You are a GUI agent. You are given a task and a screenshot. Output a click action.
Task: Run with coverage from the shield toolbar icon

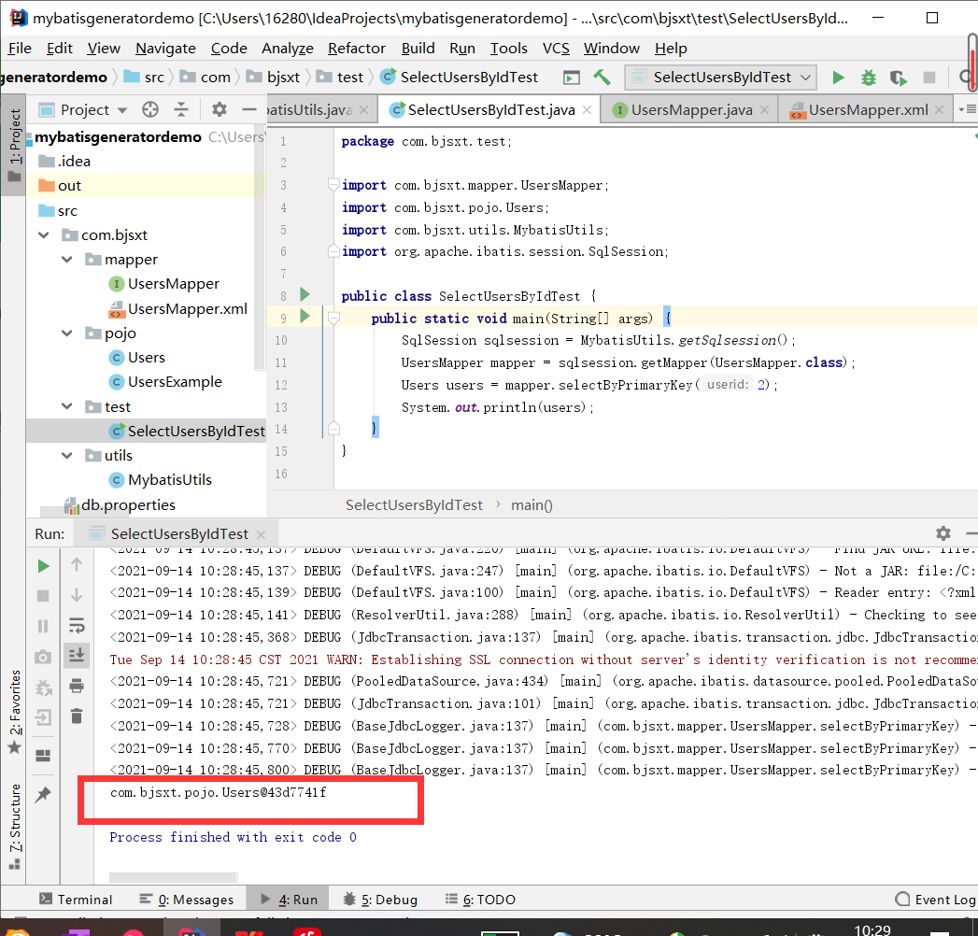tap(899, 78)
